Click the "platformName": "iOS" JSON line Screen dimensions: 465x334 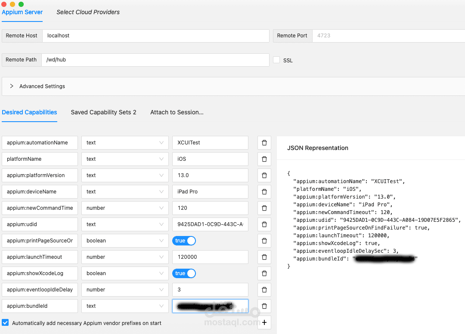pyautogui.click(x=327, y=189)
